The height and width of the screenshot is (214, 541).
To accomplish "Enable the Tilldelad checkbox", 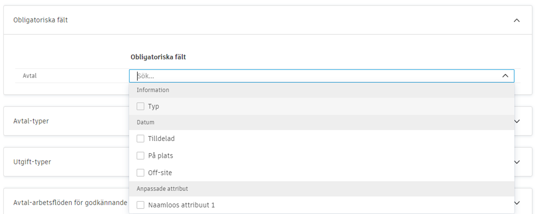I will point(141,138).
